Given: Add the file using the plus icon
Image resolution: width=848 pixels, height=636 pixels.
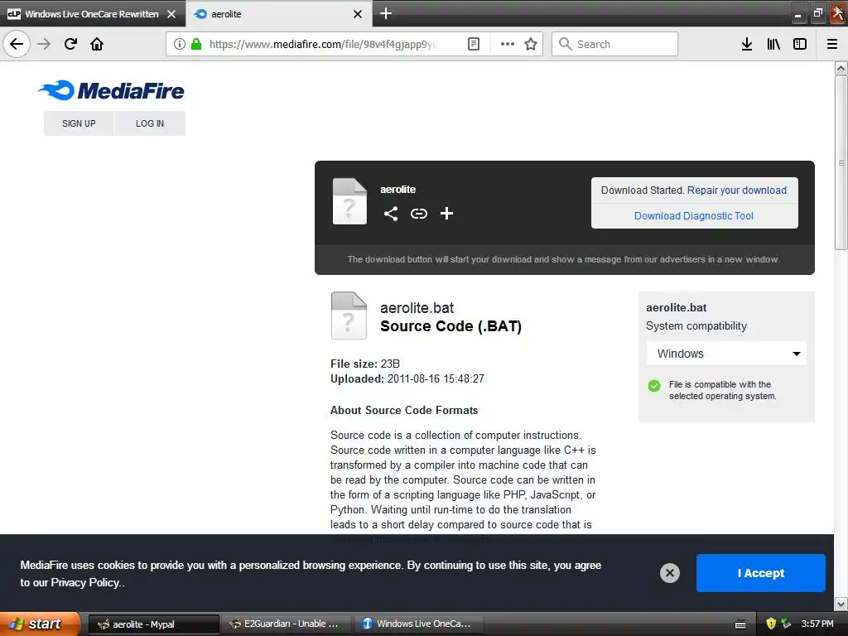Looking at the screenshot, I should [446, 214].
